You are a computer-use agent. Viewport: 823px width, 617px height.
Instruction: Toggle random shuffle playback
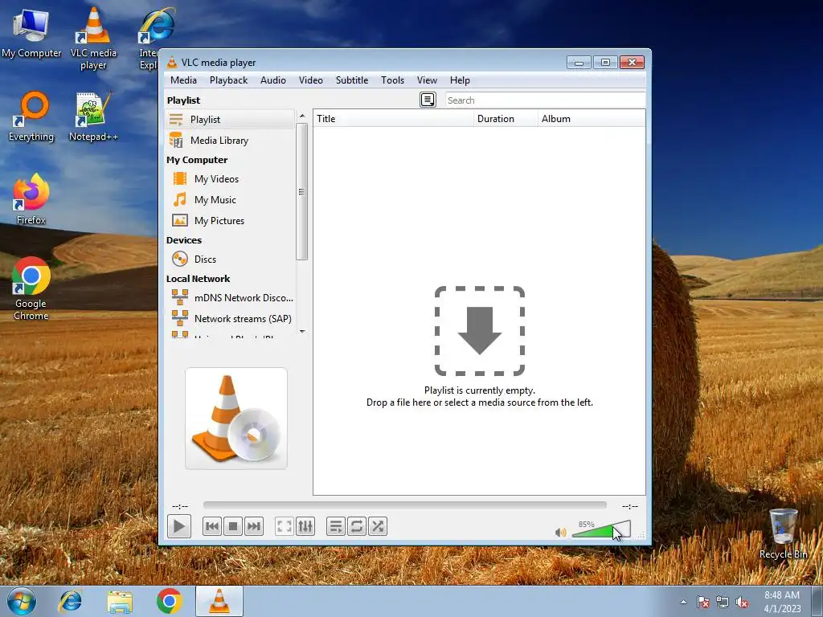(x=378, y=526)
